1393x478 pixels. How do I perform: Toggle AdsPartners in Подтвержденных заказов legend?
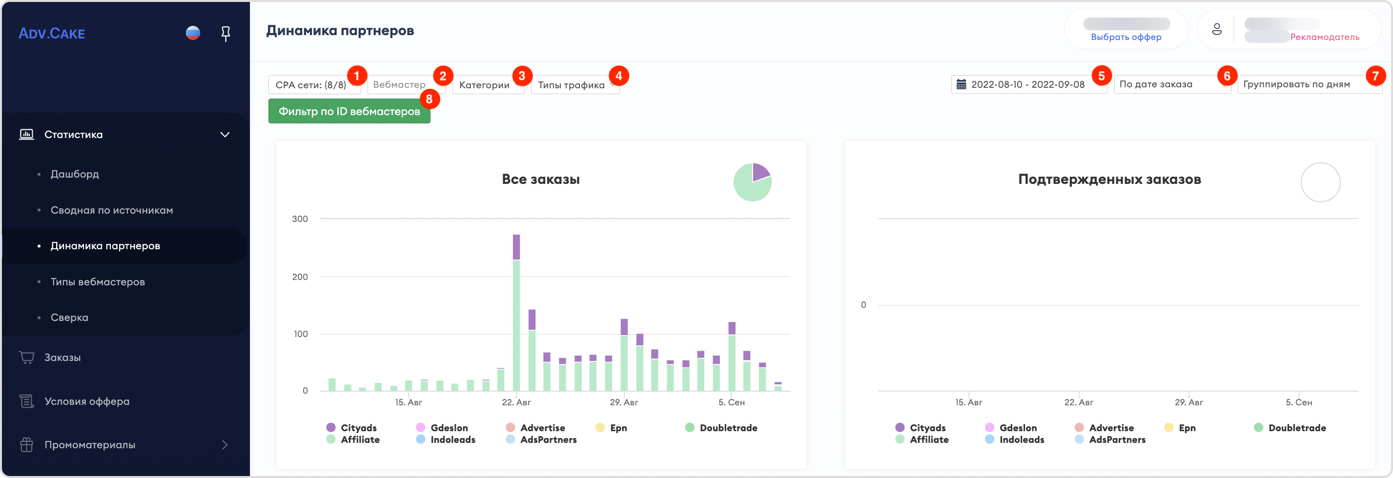(x=1110, y=439)
